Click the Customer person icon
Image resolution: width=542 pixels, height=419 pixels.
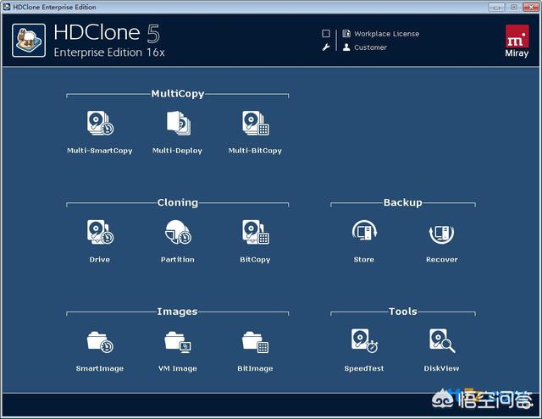pos(346,47)
